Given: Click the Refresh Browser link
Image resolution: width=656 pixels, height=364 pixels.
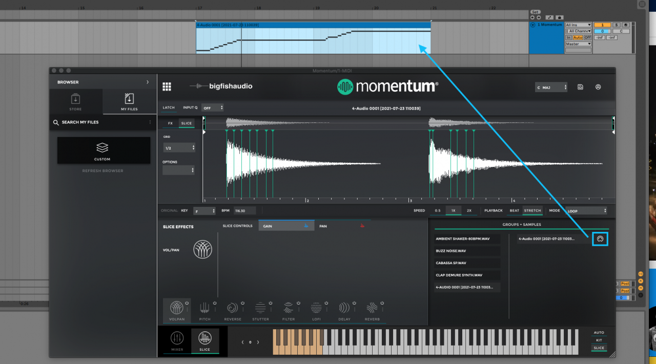Looking at the screenshot, I should 102,170.
